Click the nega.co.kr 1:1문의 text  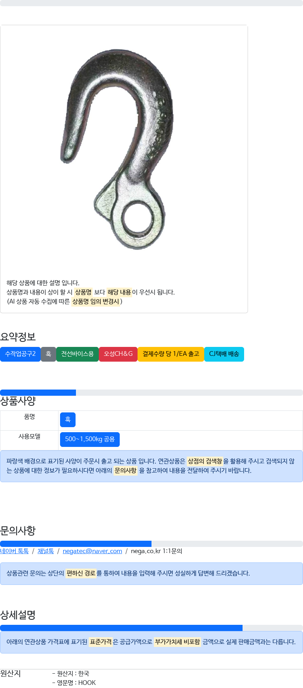click(x=157, y=551)
